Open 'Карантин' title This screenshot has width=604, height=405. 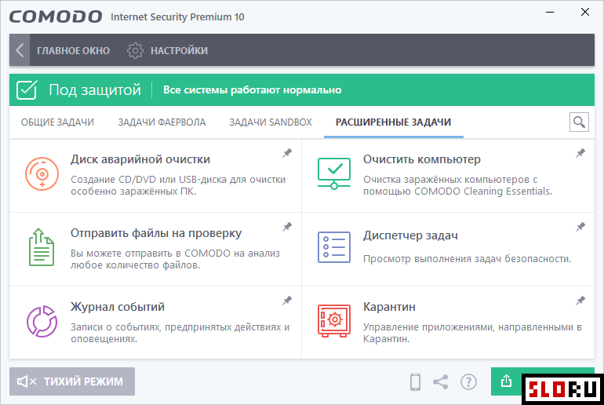[389, 307]
